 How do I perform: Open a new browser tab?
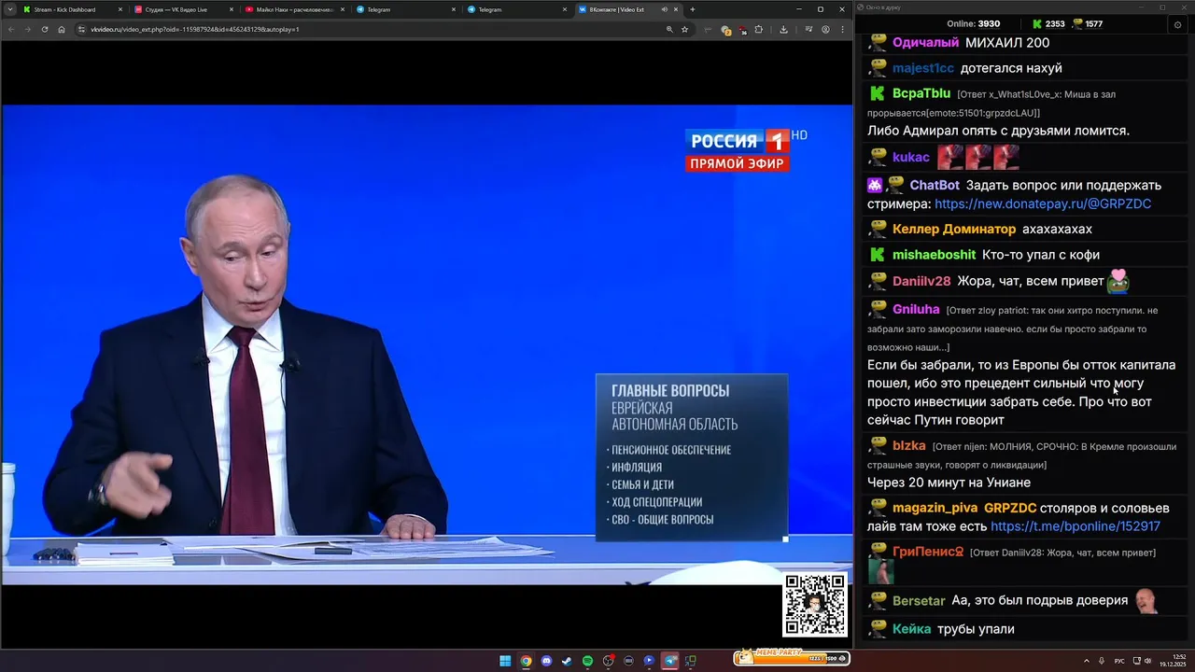tap(692, 9)
